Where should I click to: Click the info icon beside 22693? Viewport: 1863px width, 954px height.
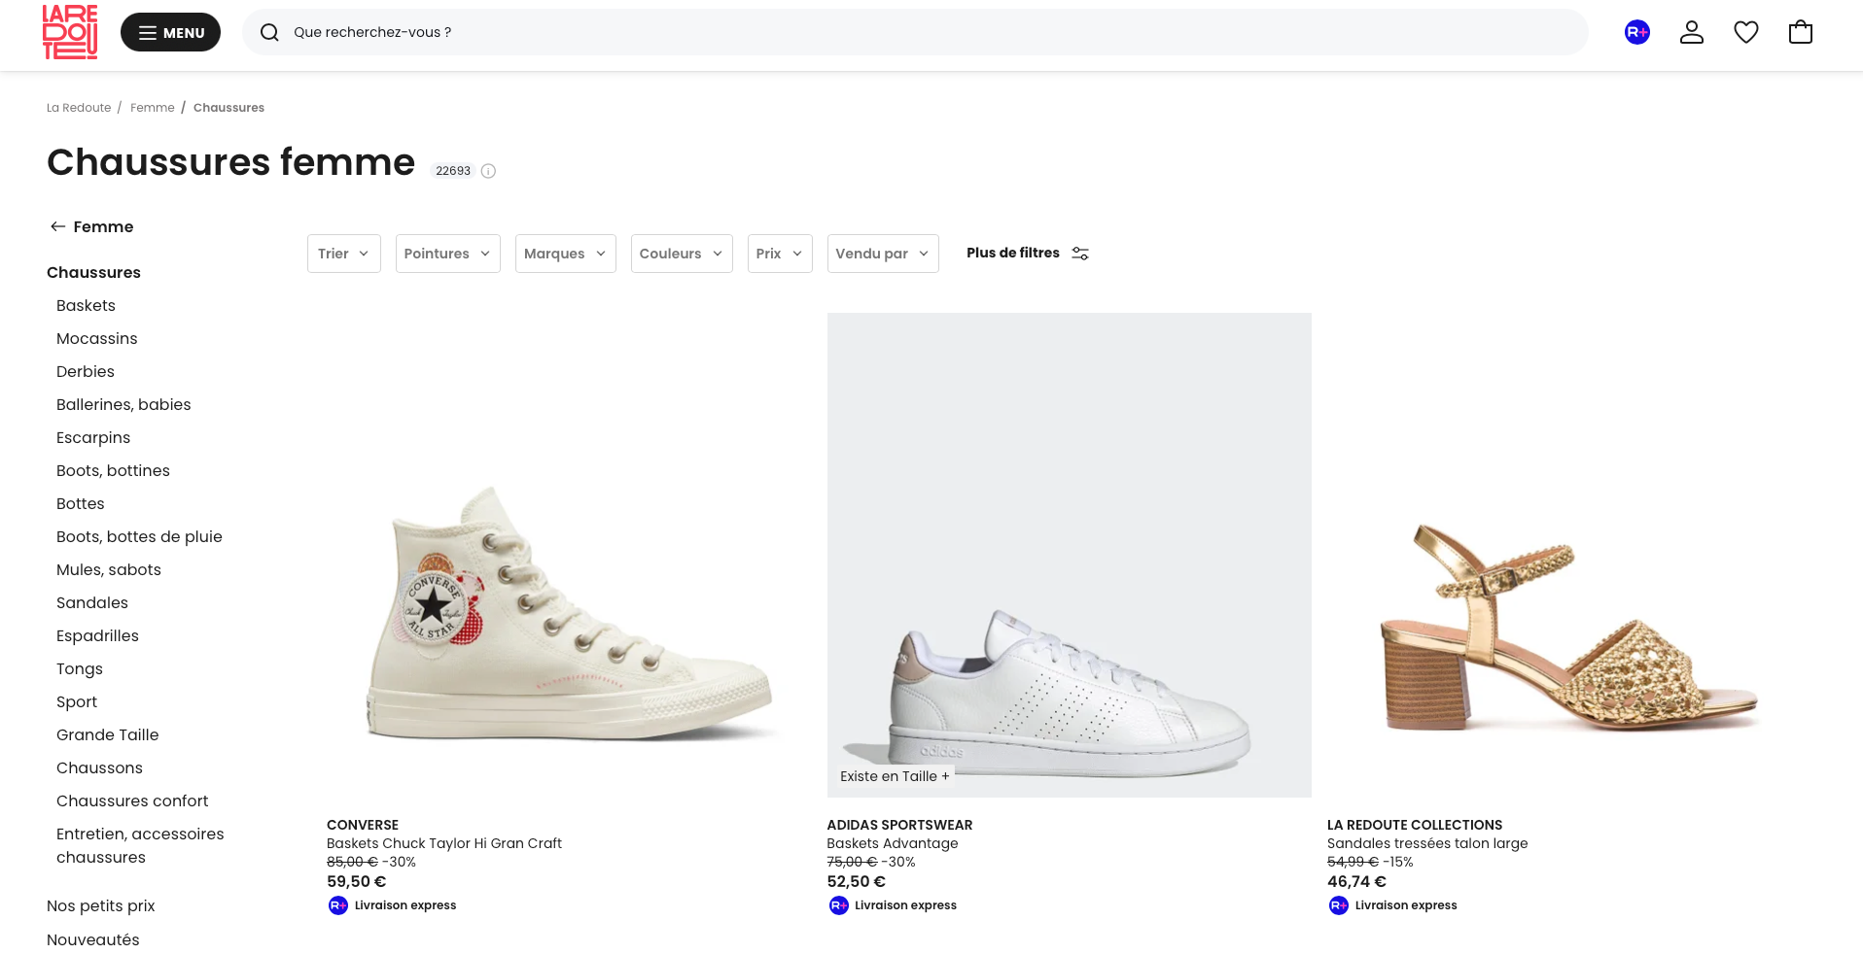(x=488, y=171)
